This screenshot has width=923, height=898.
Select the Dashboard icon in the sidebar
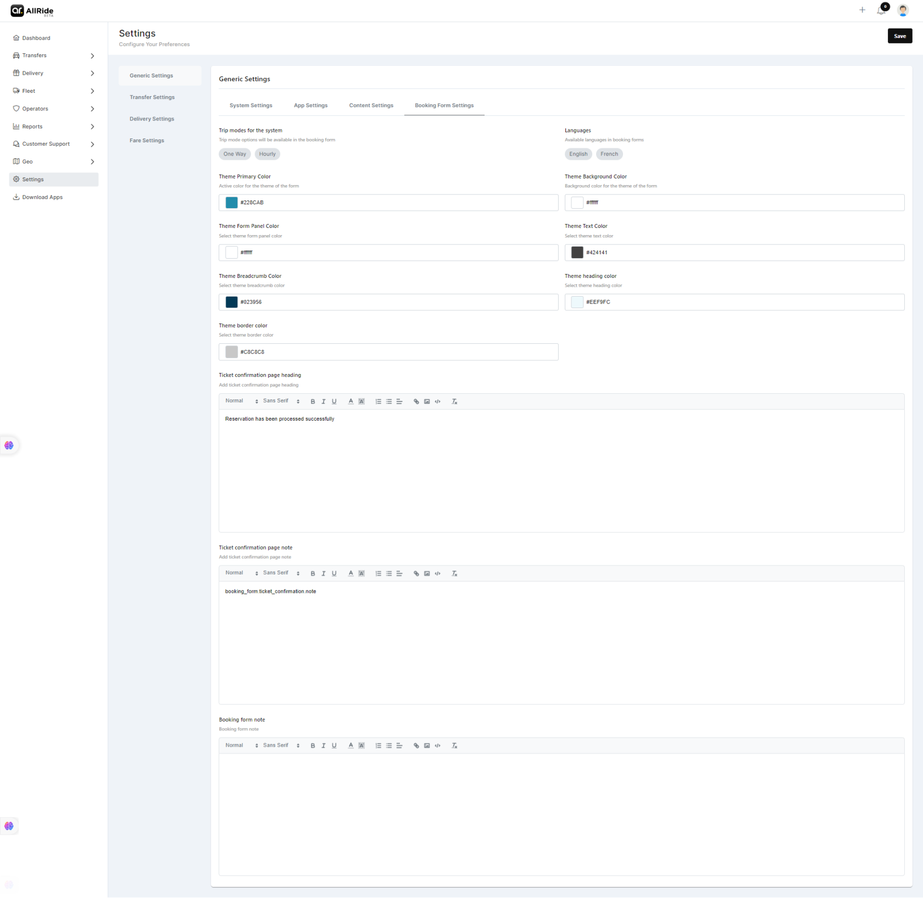(16, 38)
